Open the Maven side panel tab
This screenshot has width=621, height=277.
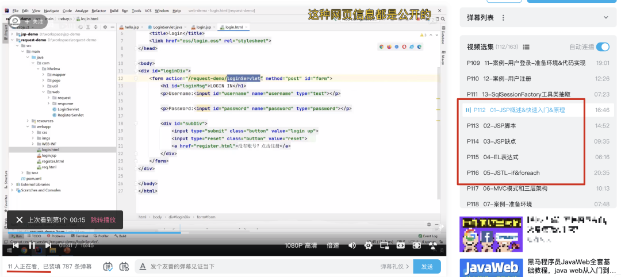pyautogui.click(x=442, y=58)
